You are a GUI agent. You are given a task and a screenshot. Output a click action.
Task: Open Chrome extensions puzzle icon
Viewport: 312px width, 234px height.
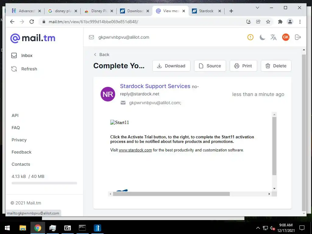280,22
